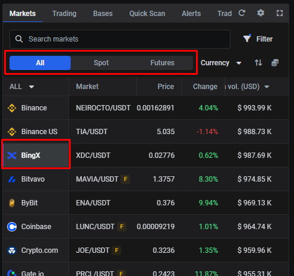Click the Binance US logo icon
Viewport: 294px width, 276px height.
coord(12,132)
